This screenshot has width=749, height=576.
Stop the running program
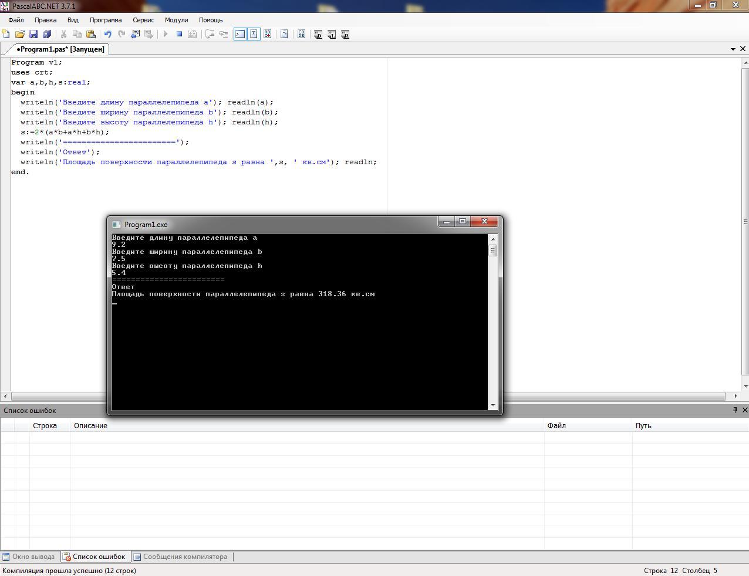[x=179, y=34]
